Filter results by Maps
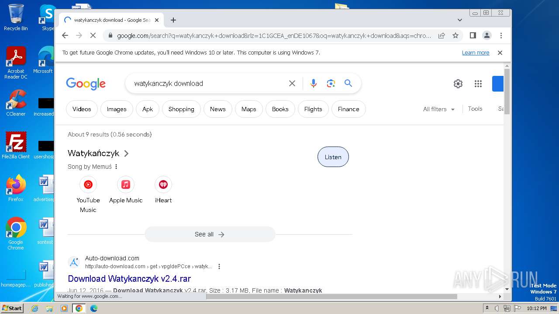This screenshot has height=314, width=559. pos(249,109)
